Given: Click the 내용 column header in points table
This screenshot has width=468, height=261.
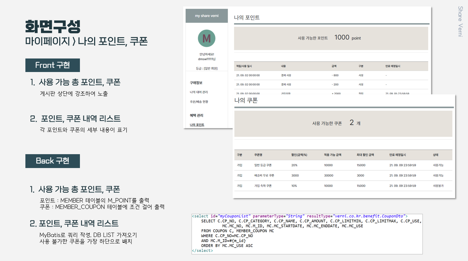Looking at the screenshot, I should [283, 66].
